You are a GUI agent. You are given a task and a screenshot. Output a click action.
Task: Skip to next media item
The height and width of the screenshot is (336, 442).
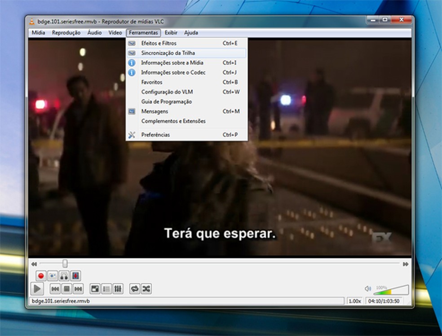(x=78, y=289)
